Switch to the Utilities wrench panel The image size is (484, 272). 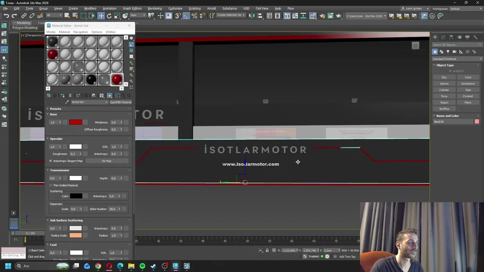click(x=476, y=37)
